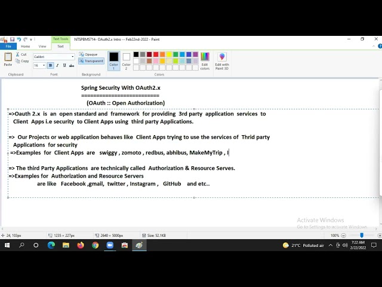Click the word "GitHub" in the canvas
This screenshot has width=382, height=287.
click(x=172, y=184)
